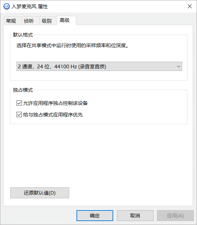Go to the 级别 tab

click(47, 21)
